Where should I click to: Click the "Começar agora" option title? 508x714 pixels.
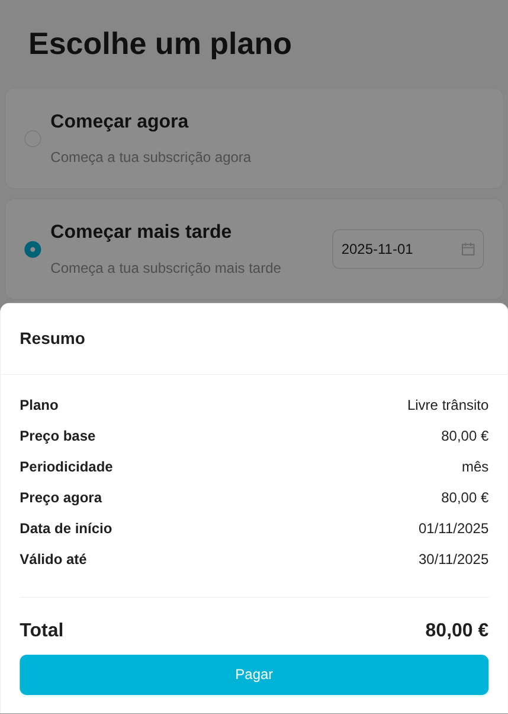point(119,121)
